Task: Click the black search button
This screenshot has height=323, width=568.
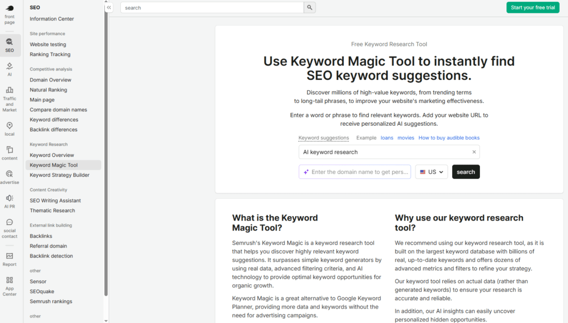Action: click(466, 172)
